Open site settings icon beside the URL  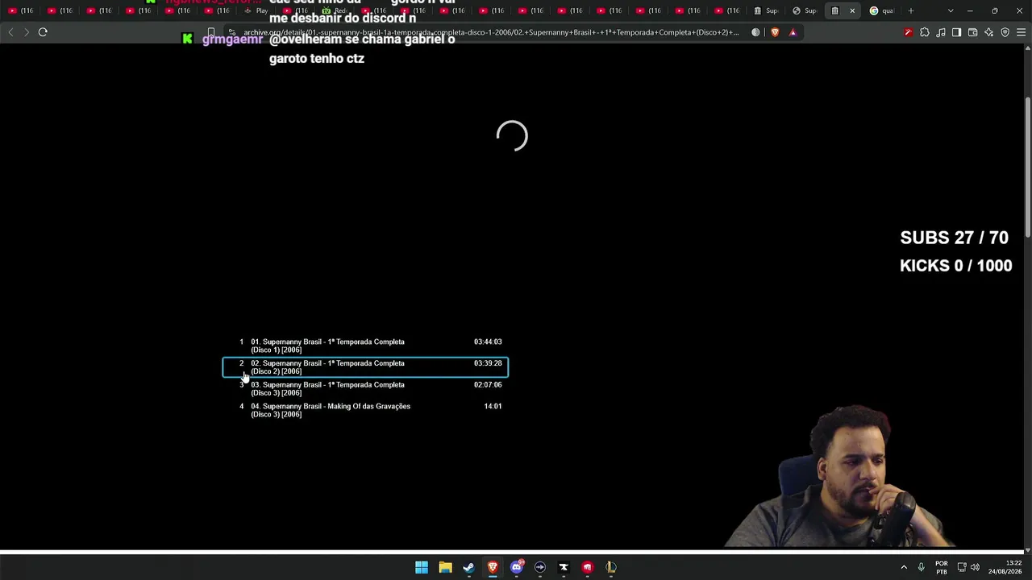(232, 32)
